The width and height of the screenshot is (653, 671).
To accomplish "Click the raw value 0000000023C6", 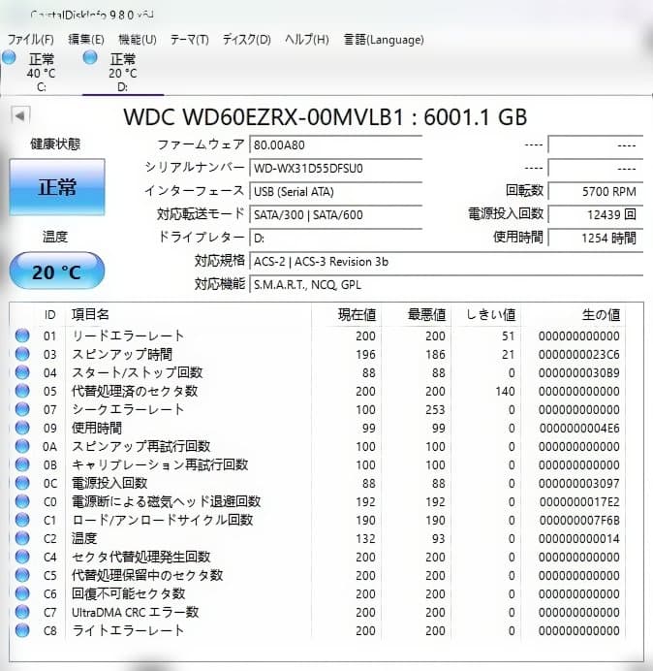I will tap(579, 354).
